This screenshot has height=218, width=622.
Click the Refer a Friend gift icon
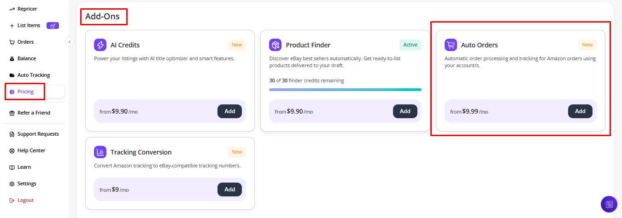tap(12, 113)
